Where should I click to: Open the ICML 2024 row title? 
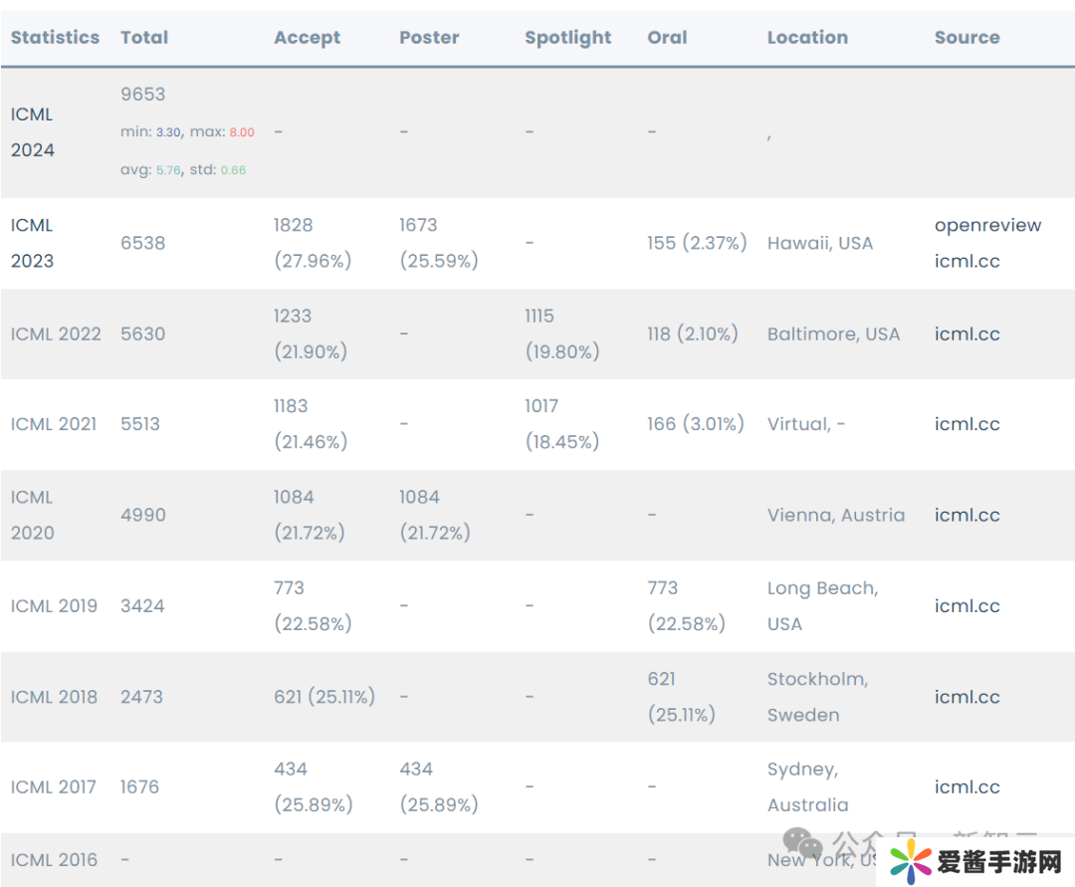click(x=32, y=131)
